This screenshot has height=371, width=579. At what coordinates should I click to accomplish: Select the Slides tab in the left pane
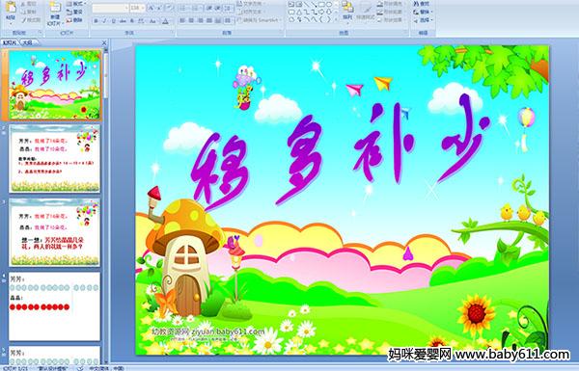[10, 42]
